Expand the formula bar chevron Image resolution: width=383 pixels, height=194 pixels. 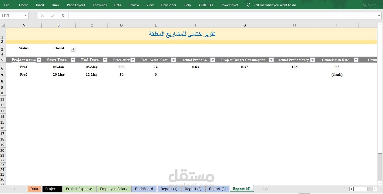point(379,16)
